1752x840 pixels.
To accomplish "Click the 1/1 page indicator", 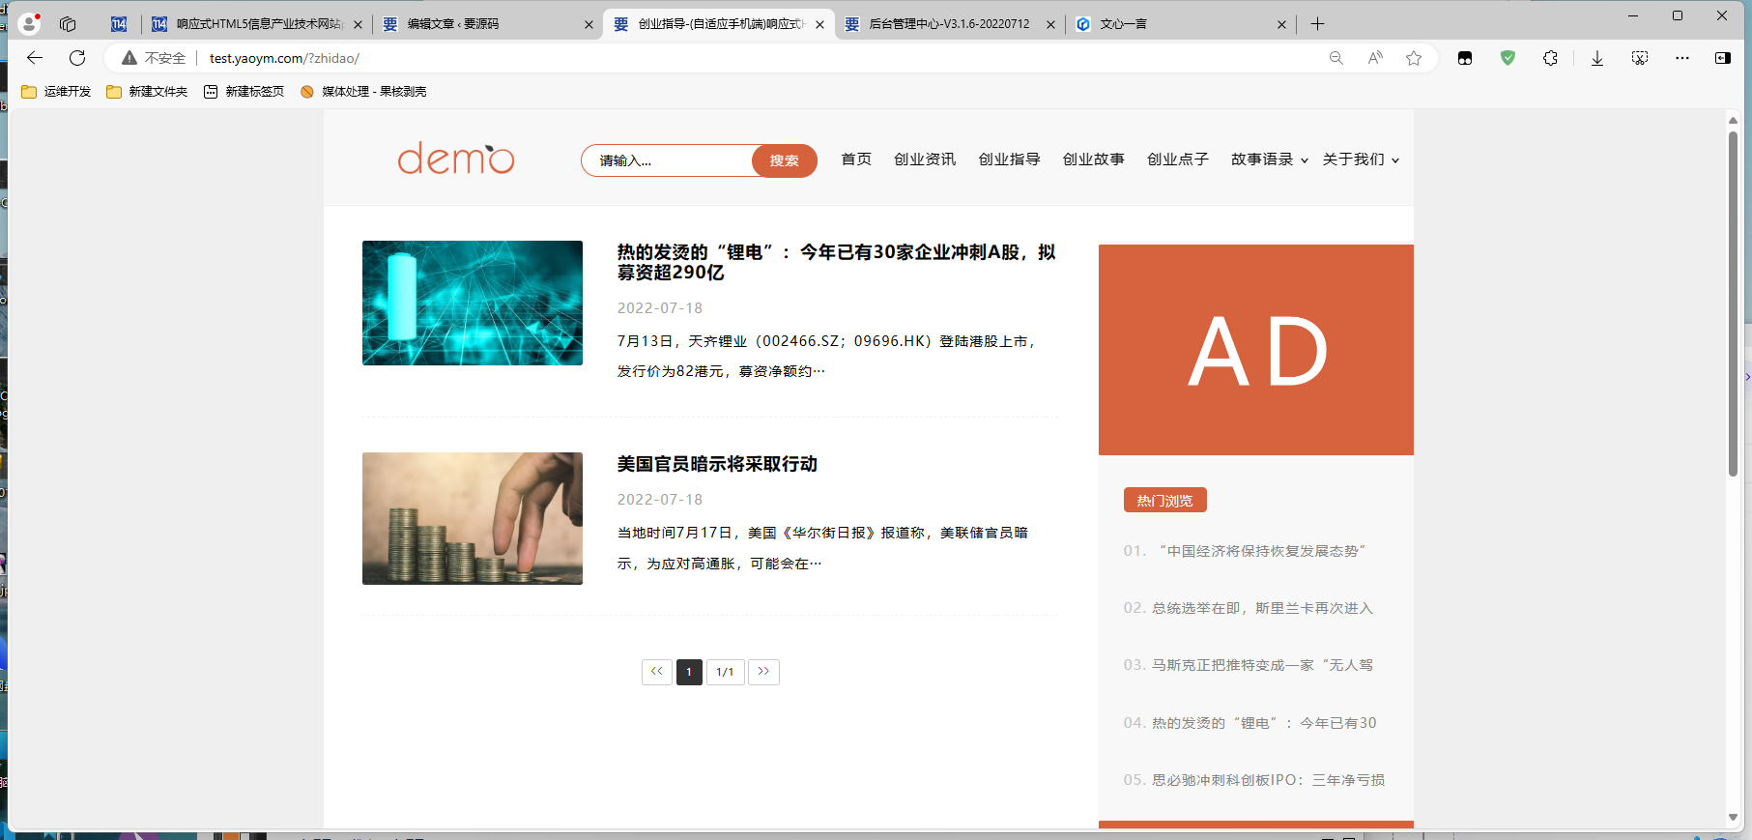I will pyautogui.click(x=725, y=672).
